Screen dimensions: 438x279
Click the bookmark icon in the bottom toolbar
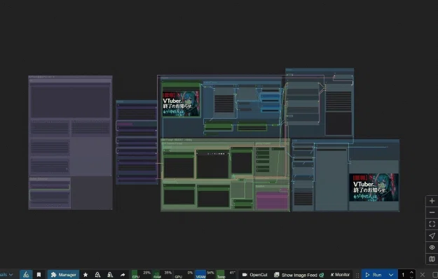(39, 275)
